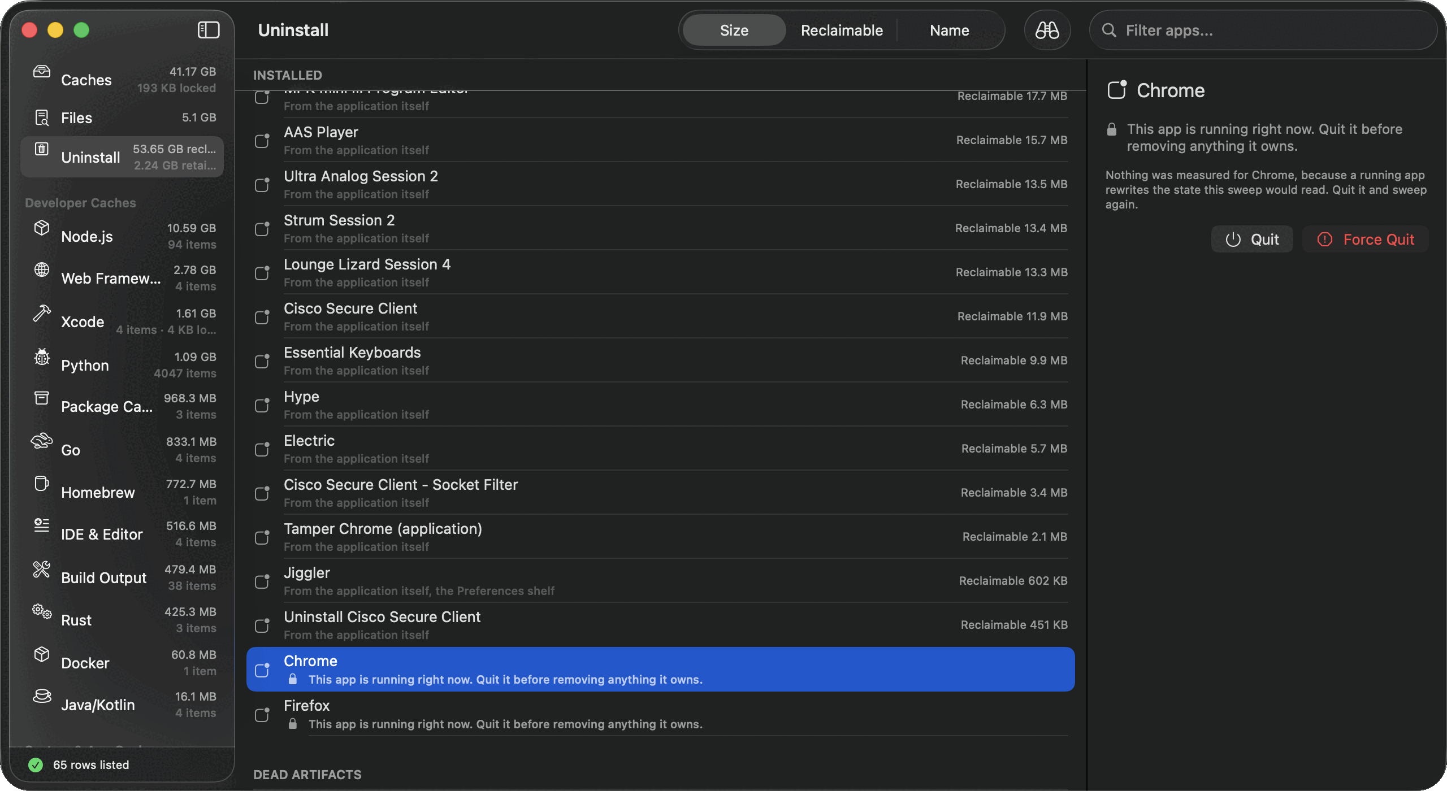The height and width of the screenshot is (791, 1447).
Task: Click the Uninstall trash icon in sidebar
Action: point(41,149)
